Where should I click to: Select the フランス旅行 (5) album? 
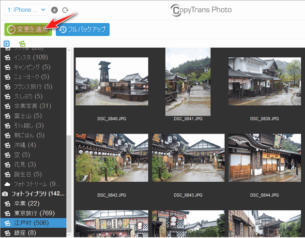[x=33, y=86]
